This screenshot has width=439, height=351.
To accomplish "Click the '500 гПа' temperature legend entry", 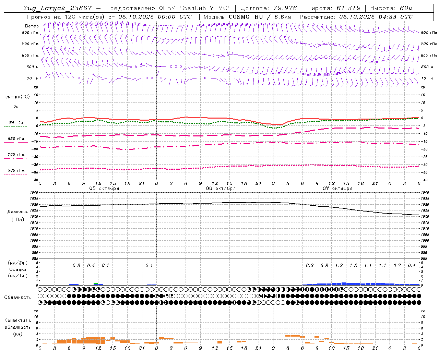I will (16, 170).
